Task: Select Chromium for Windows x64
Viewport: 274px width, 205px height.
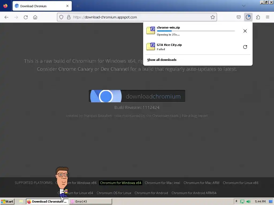Action: point(121,183)
